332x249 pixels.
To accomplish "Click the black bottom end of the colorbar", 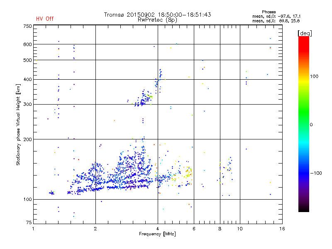I will pos(304,210).
